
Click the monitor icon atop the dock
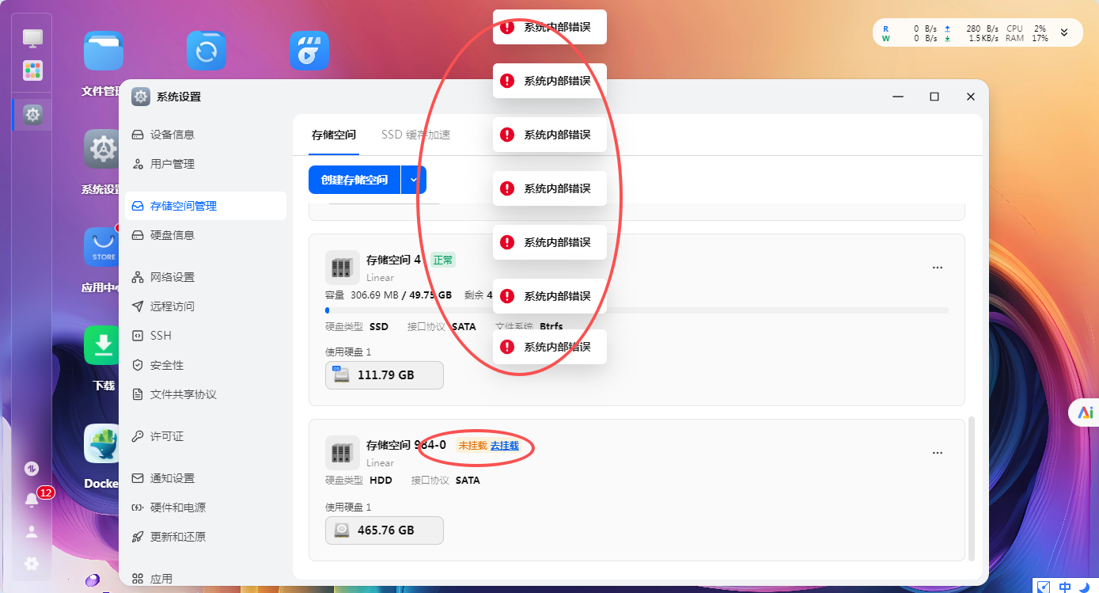coord(32,37)
